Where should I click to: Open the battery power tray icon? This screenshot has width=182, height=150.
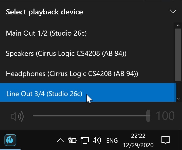[72, 140]
